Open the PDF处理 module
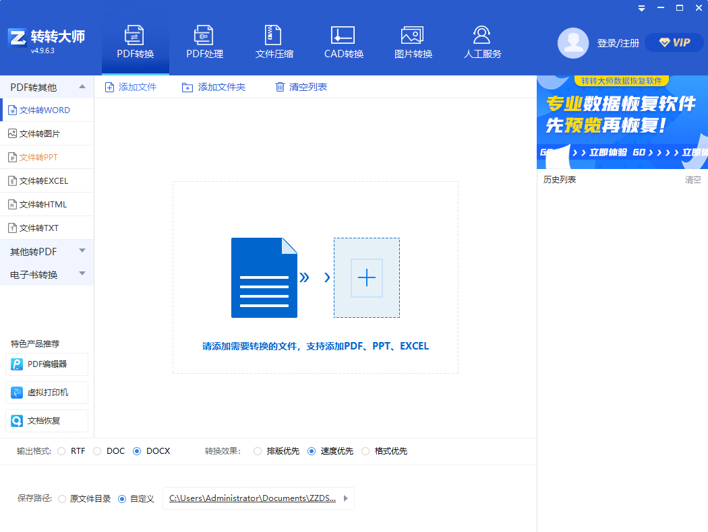 coord(204,40)
